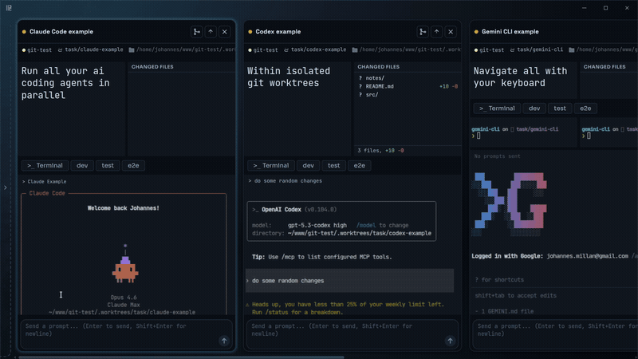Close the Codex example panel
The width and height of the screenshot is (638, 359).
point(451,32)
